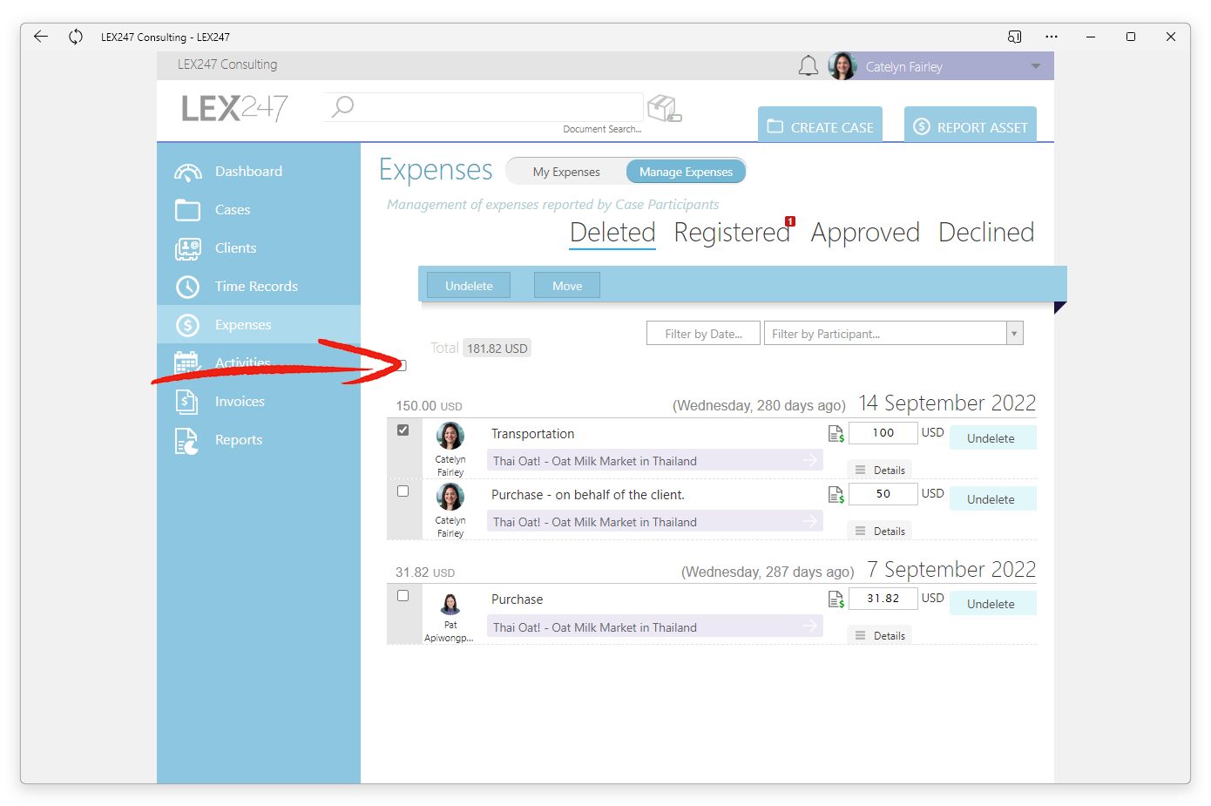This screenshot has height=806, width=1211.
Task: Click the REPORT ASSET button
Action: (971, 126)
